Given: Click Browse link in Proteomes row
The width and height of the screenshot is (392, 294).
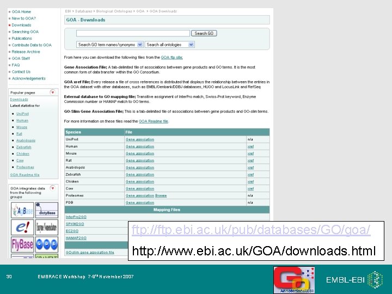Looking at the screenshot, I should [161, 195].
